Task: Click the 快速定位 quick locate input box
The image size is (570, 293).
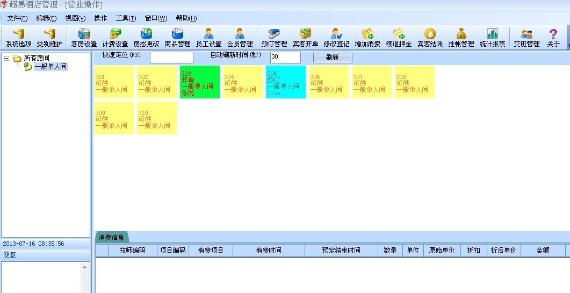Action: point(171,58)
